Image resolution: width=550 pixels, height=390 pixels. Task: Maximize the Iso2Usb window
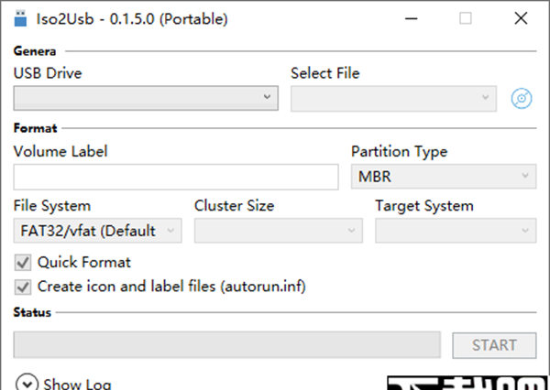[466, 18]
